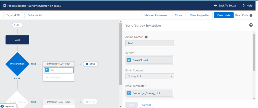Select the Case object node
Viewport: 258px width, 108px height.
pyautogui.click(x=17, y=40)
